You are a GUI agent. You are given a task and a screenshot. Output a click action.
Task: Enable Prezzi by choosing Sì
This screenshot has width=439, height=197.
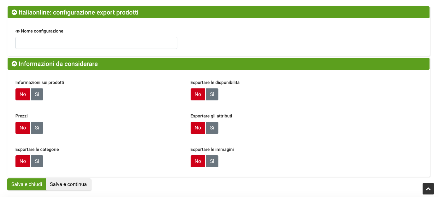[x=37, y=128]
